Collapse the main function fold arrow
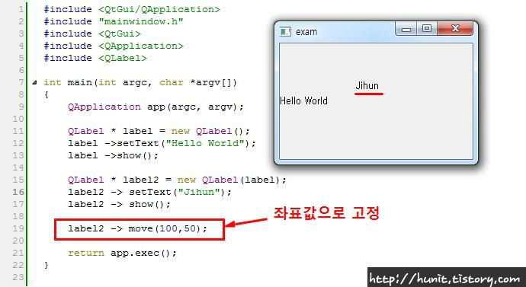 tap(34, 82)
